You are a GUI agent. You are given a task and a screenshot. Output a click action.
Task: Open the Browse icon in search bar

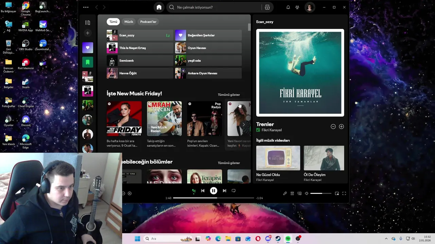point(267,7)
